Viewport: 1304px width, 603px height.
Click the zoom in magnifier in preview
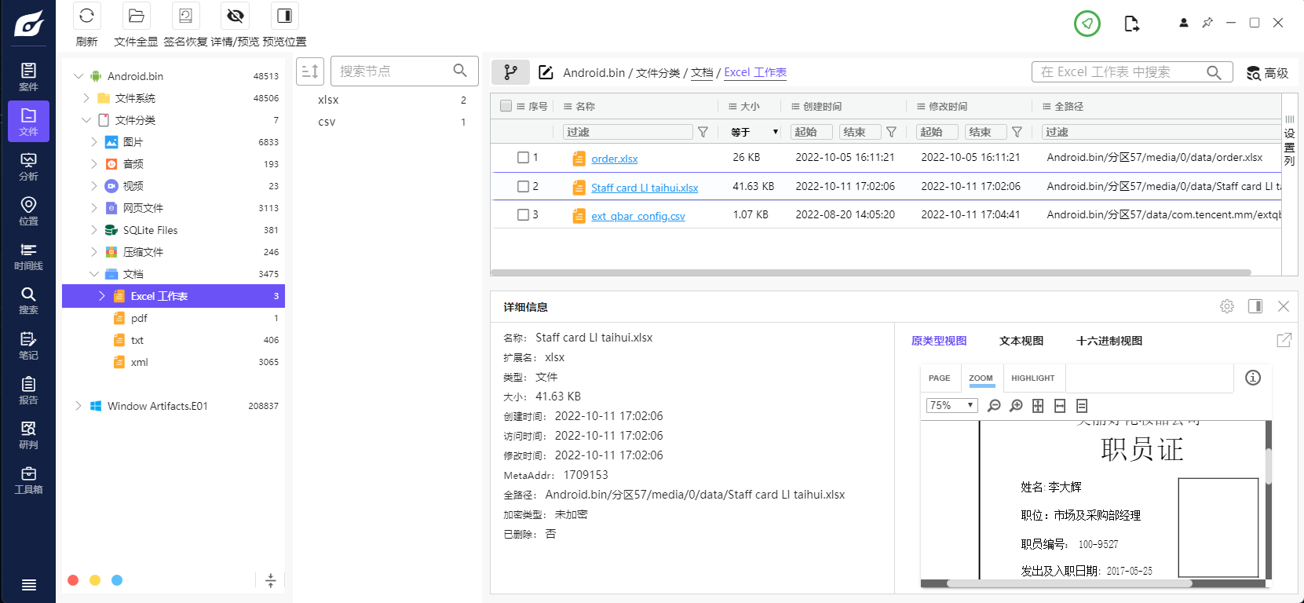(x=1016, y=406)
